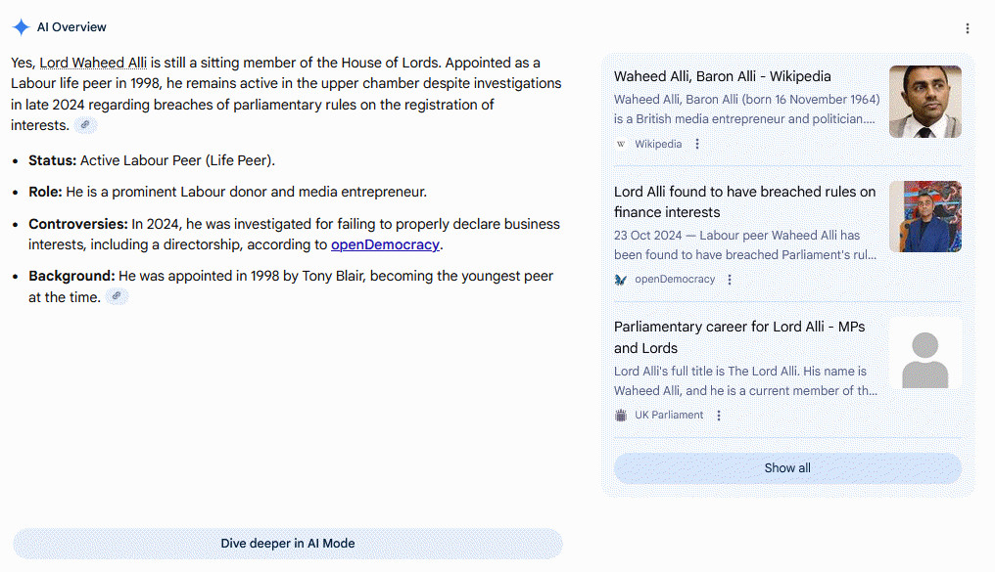
Task: Click the source link chip after 'interests.'
Action: coord(85,125)
